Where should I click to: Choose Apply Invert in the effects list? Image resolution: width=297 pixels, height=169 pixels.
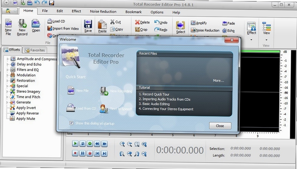(26, 108)
